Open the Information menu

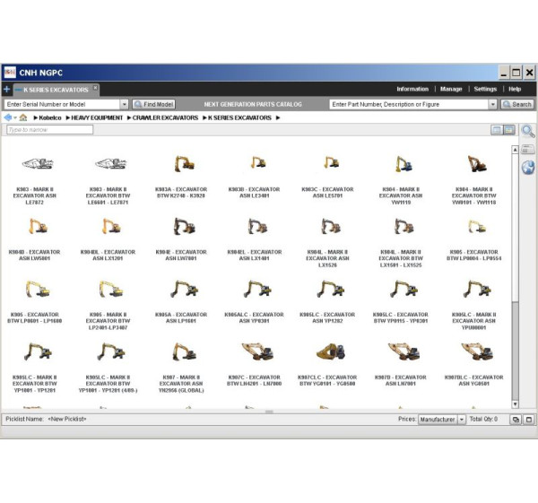click(412, 90)
